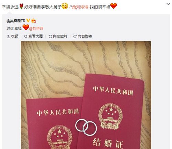The image size is (172, 149).
Task: Click the clockwise rotate arrow icon
Action: (75, 37)
